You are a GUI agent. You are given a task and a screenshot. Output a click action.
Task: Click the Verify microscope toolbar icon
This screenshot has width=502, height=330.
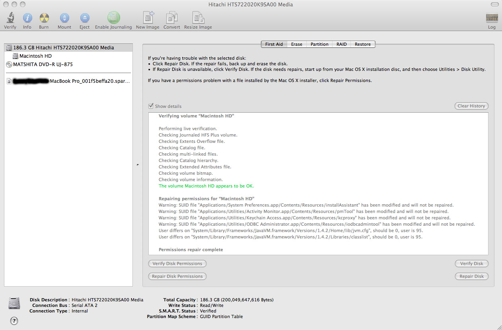pyautogui.click(x=10, y=18)
